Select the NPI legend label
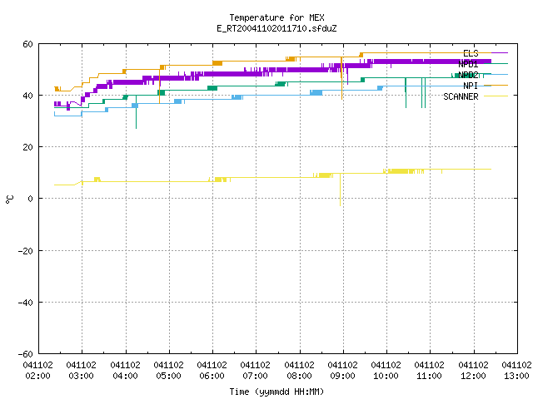Screen dimensions: 533x399 (x=471, y=86)
